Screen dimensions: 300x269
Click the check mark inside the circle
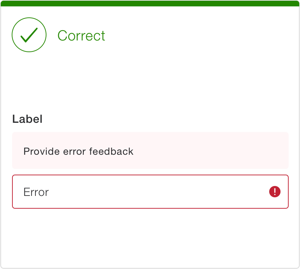[29, 35]
